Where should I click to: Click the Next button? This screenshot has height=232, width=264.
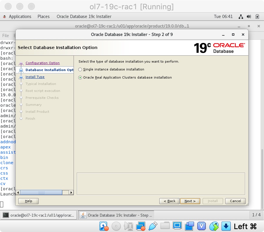190,201
